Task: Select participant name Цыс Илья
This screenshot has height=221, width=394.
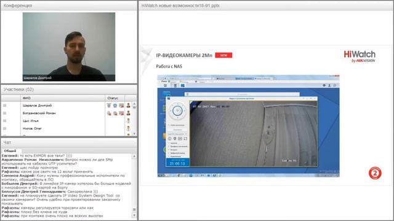Action: [x=30, y=121]
